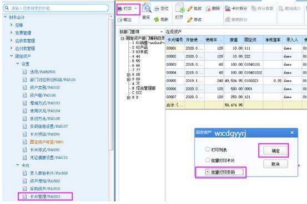Select card row 00005
This screenshot has width=307, height=204.
coord(236,81)
